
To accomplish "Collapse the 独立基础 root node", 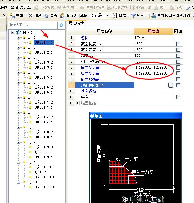I will [12, 32].
